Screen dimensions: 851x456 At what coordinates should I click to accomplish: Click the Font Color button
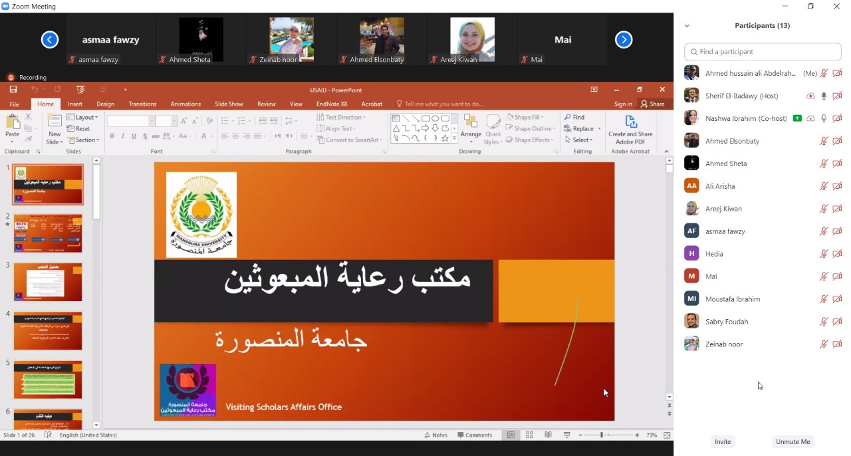tap(205, 137)
